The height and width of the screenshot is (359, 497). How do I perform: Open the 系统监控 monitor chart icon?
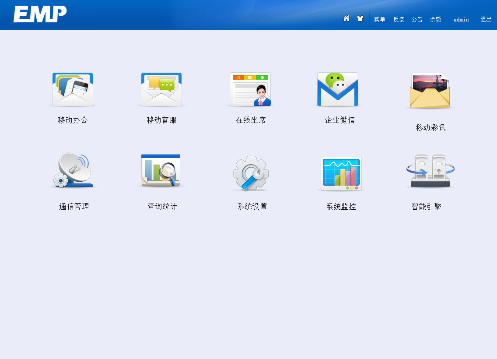point(341,174)
